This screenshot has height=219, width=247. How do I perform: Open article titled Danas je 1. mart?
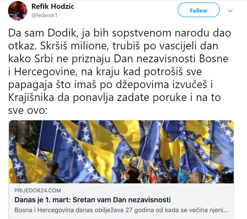(92, 200)
